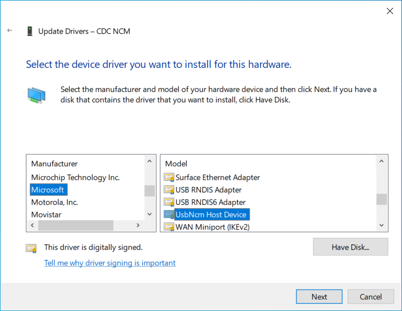
Task: Click Next to install the selected driver
Action: pos(319,296)
